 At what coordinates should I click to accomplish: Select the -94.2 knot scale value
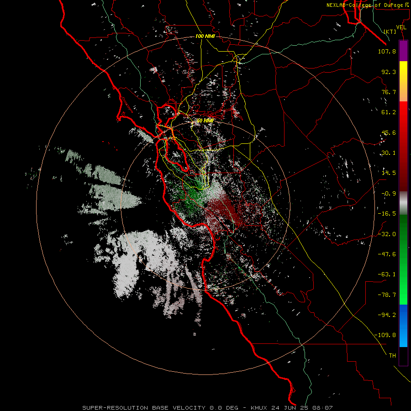pyautogui.click(x=387, y=315)
